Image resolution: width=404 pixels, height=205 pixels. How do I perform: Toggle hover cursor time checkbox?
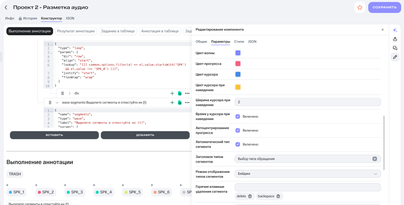click(238, 116)
